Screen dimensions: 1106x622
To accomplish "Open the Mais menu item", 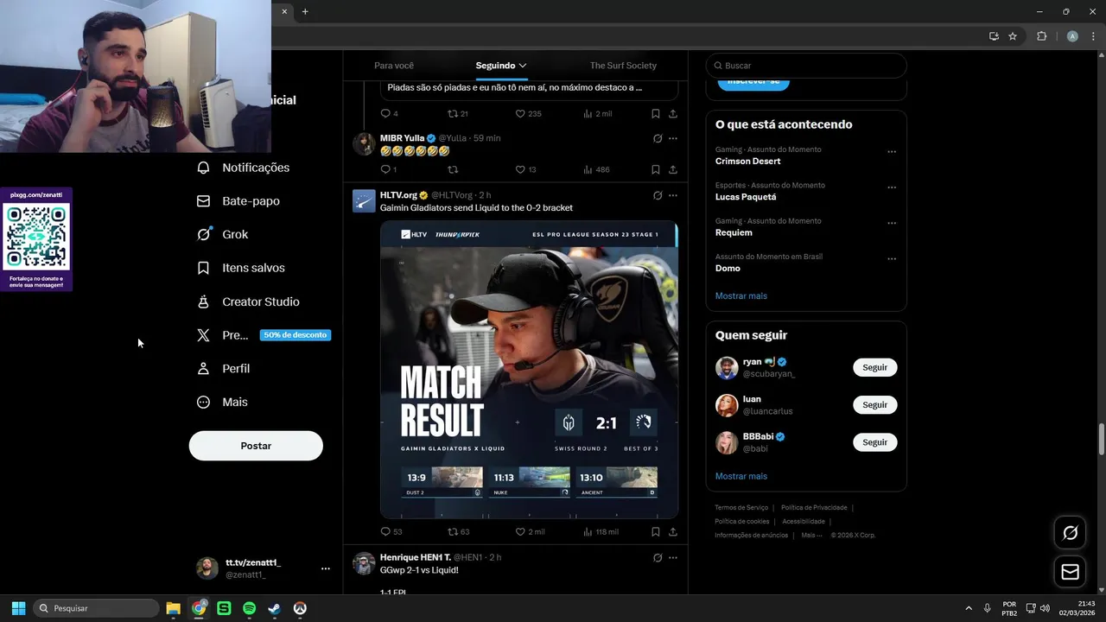I will click(x=222, y=402).
